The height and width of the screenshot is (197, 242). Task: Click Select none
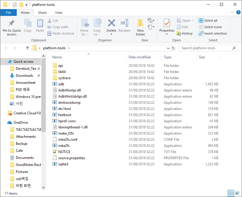(210, 27)
